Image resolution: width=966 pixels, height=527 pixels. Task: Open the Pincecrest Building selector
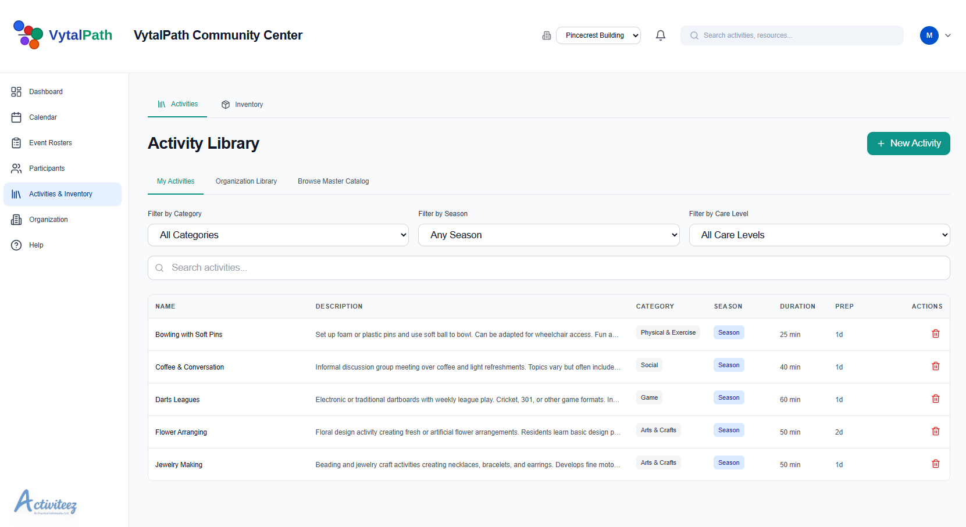tap(598, 35)
